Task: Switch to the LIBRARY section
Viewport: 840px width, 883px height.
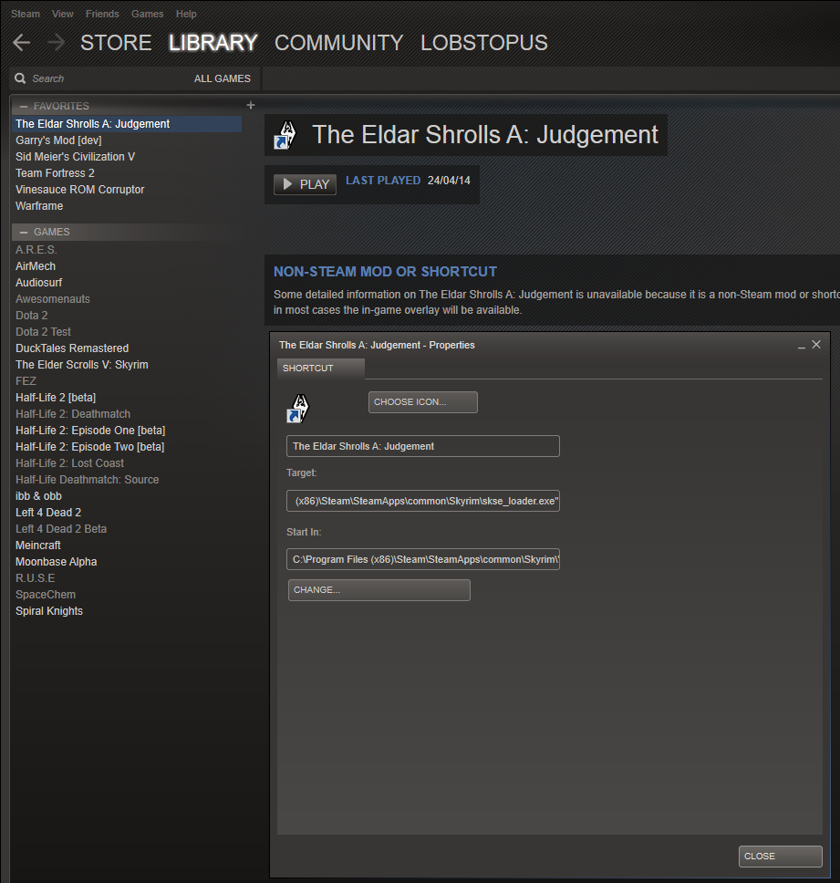Action: coord(213,43)
